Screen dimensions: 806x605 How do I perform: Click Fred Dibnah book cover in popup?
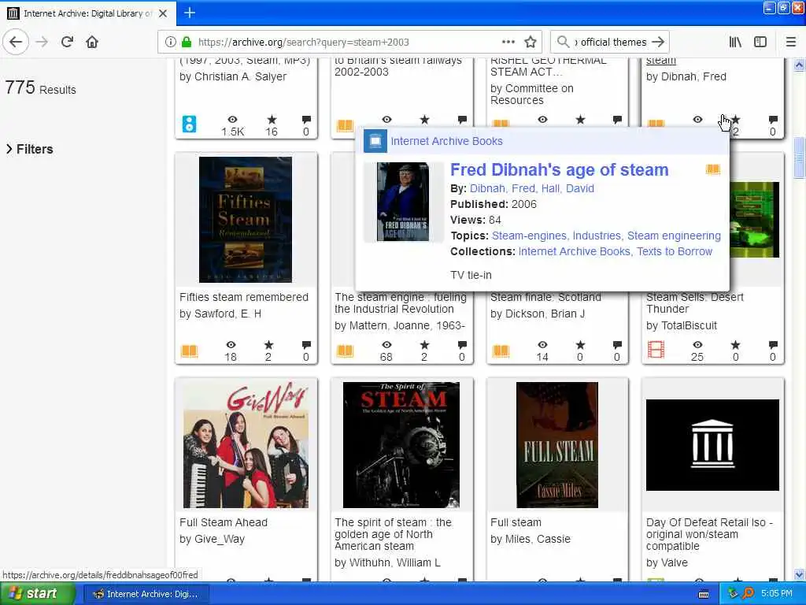click(403, 202)
